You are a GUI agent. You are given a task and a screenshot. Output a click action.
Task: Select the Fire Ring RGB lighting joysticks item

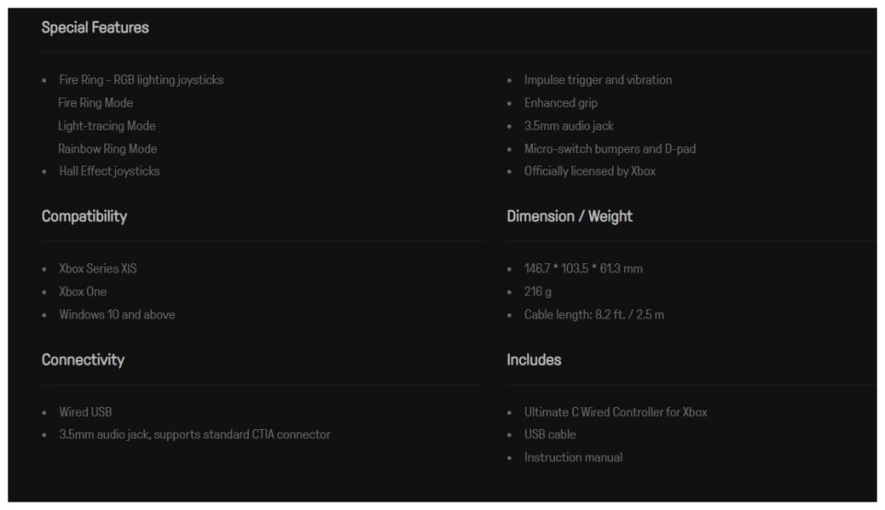[141, 80]
